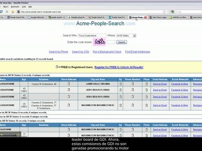Click City and State header of first table
The height and width of the screenshot is (151, 202).
[x=98, y=79]
